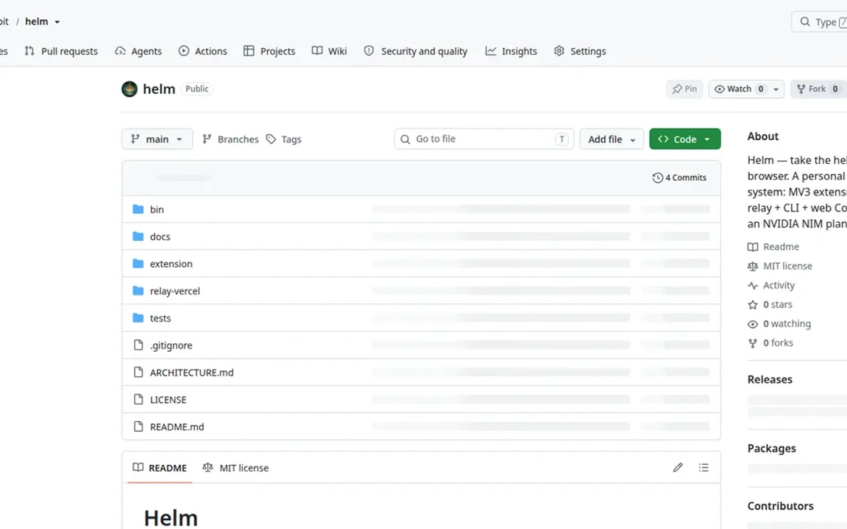Open the Contributors heading link
This screenshot has height=529, width=847.
(x=781, y=506)
